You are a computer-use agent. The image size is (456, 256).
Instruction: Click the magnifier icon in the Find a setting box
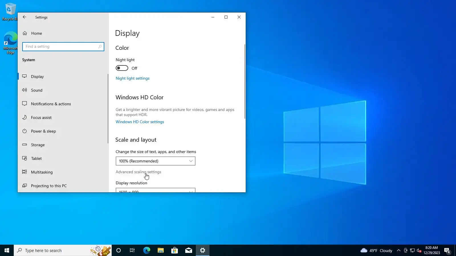coord(100,47)
